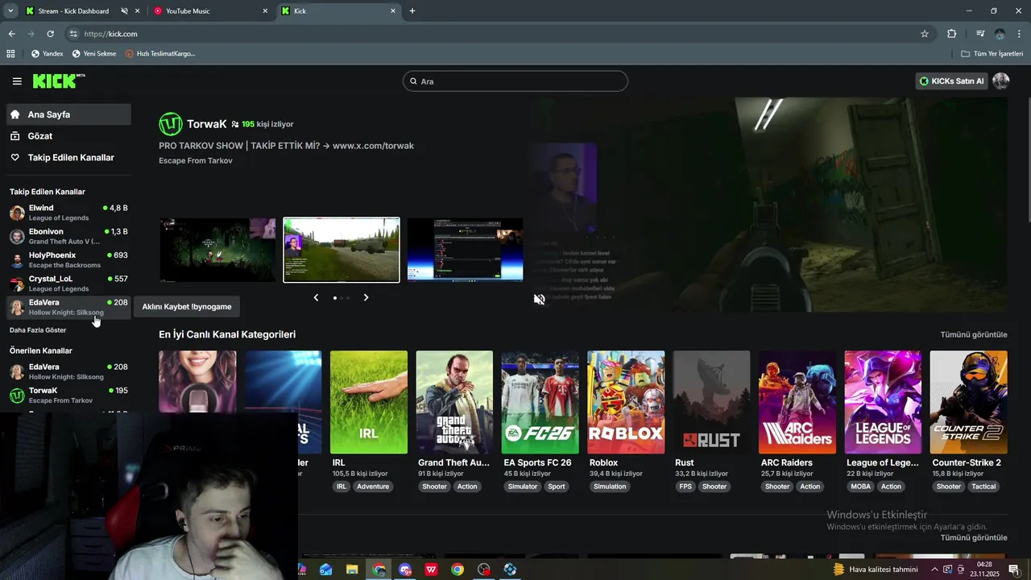Select Gözat in sidebar
The width and height of the screenshot is (1031, 580).
(x=68, y=136)
